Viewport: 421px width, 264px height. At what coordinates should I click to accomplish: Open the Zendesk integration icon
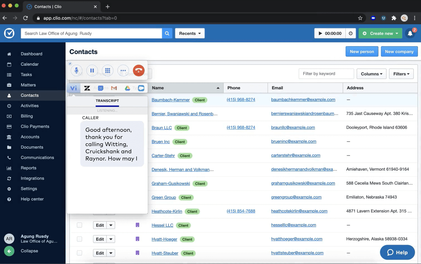(x=87, y=88)
